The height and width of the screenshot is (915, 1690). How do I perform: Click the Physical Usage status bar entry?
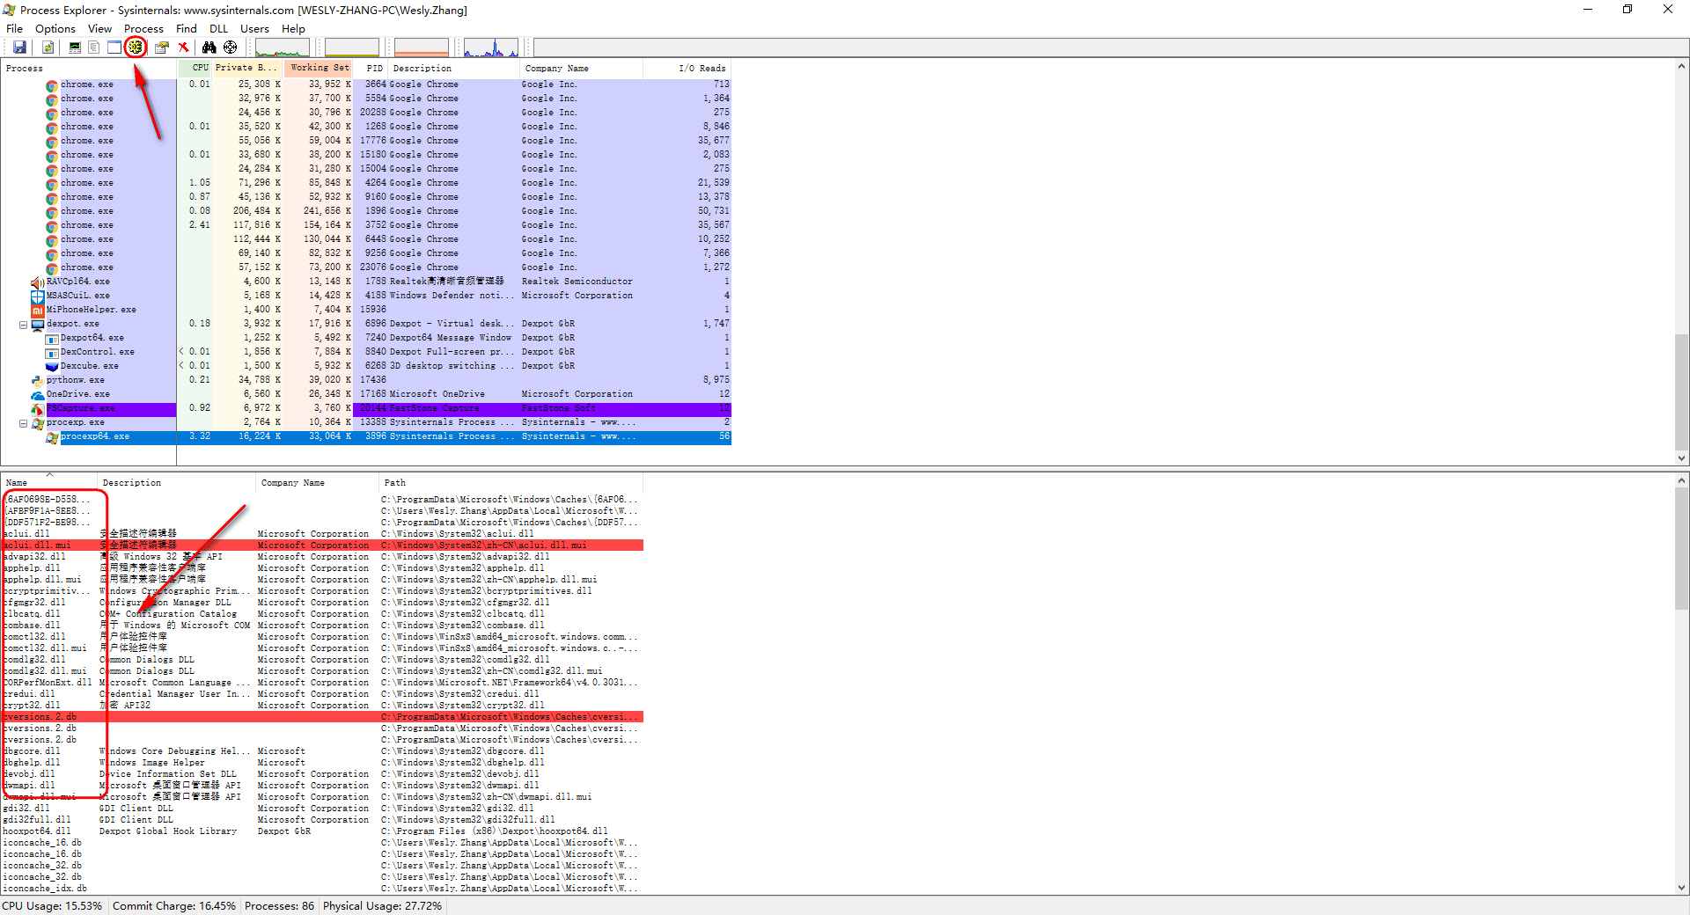pos(382,906)
